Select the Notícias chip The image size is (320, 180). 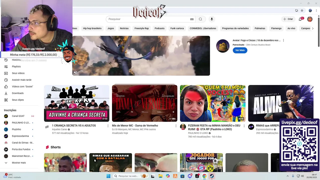click(124, 28)
